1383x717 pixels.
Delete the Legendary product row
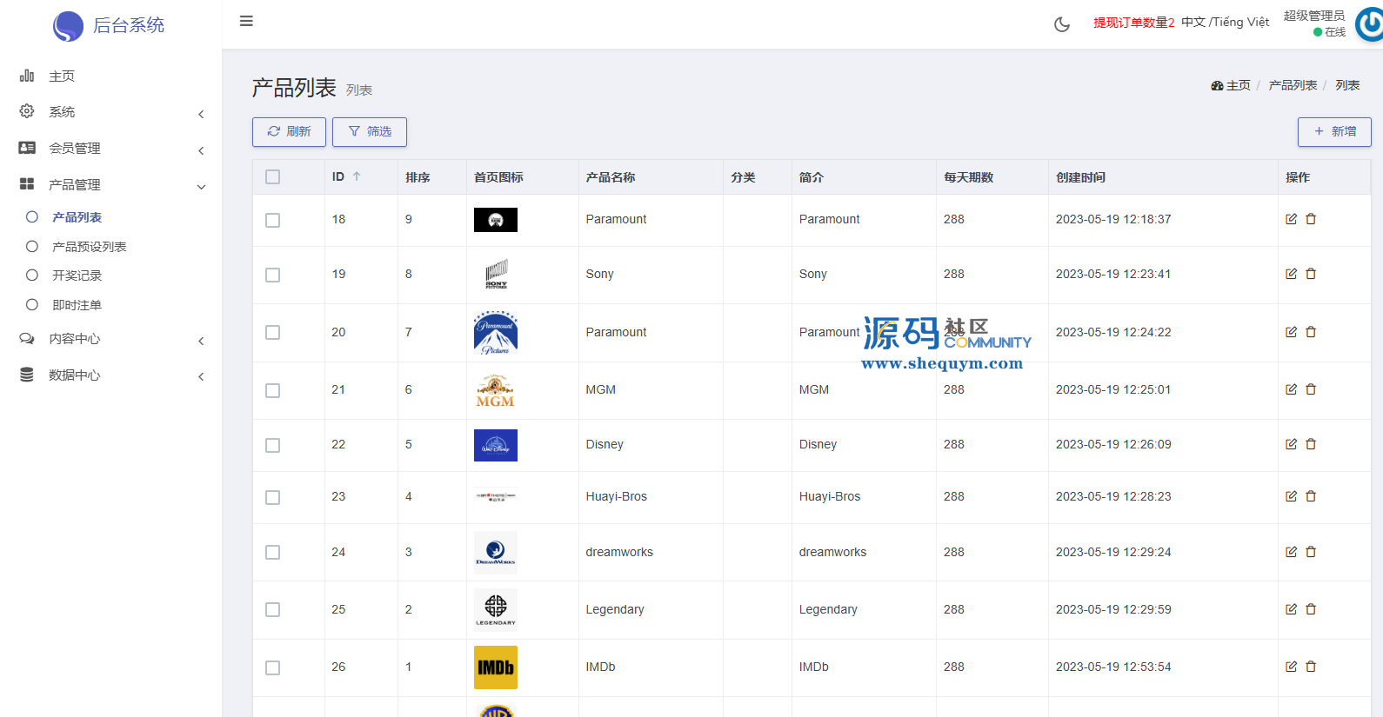(1311, 609)
